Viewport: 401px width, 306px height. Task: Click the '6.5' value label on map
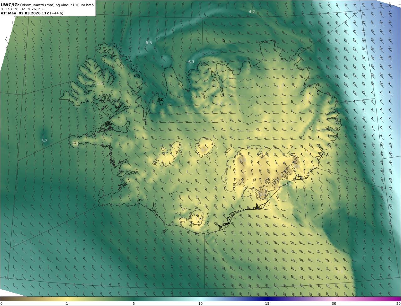click(149, 43)
